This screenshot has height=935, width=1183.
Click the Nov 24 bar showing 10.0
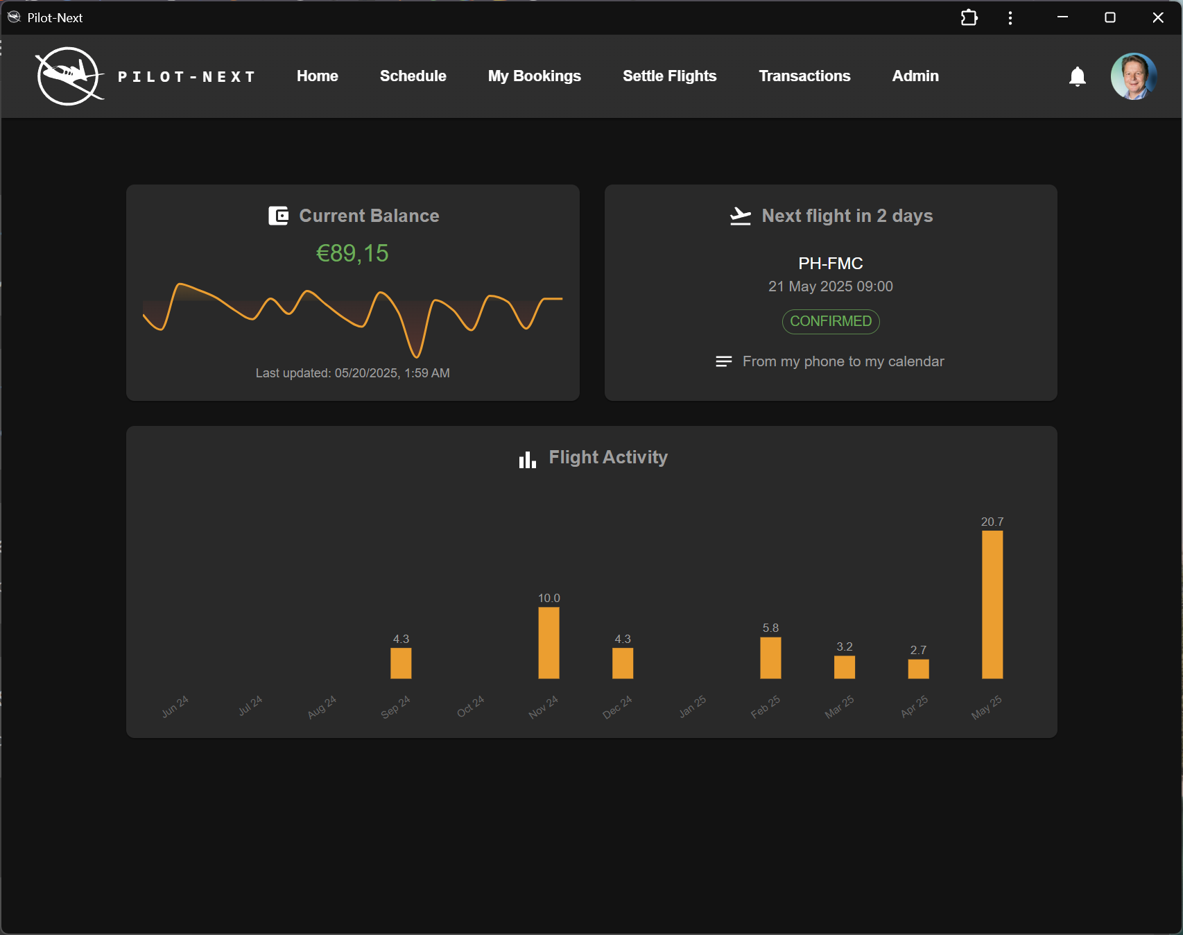pos(549,642)
